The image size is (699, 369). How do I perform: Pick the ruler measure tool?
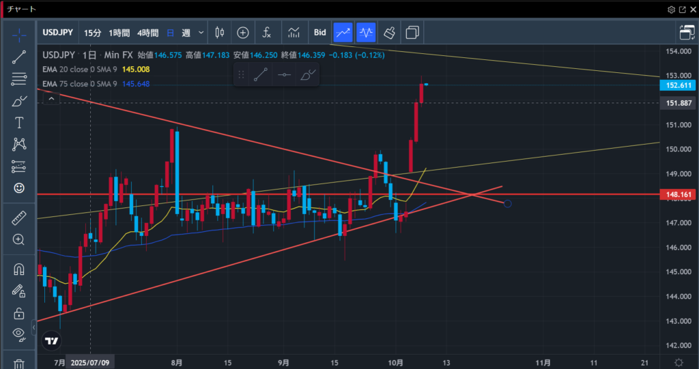[x=19, y=218]
